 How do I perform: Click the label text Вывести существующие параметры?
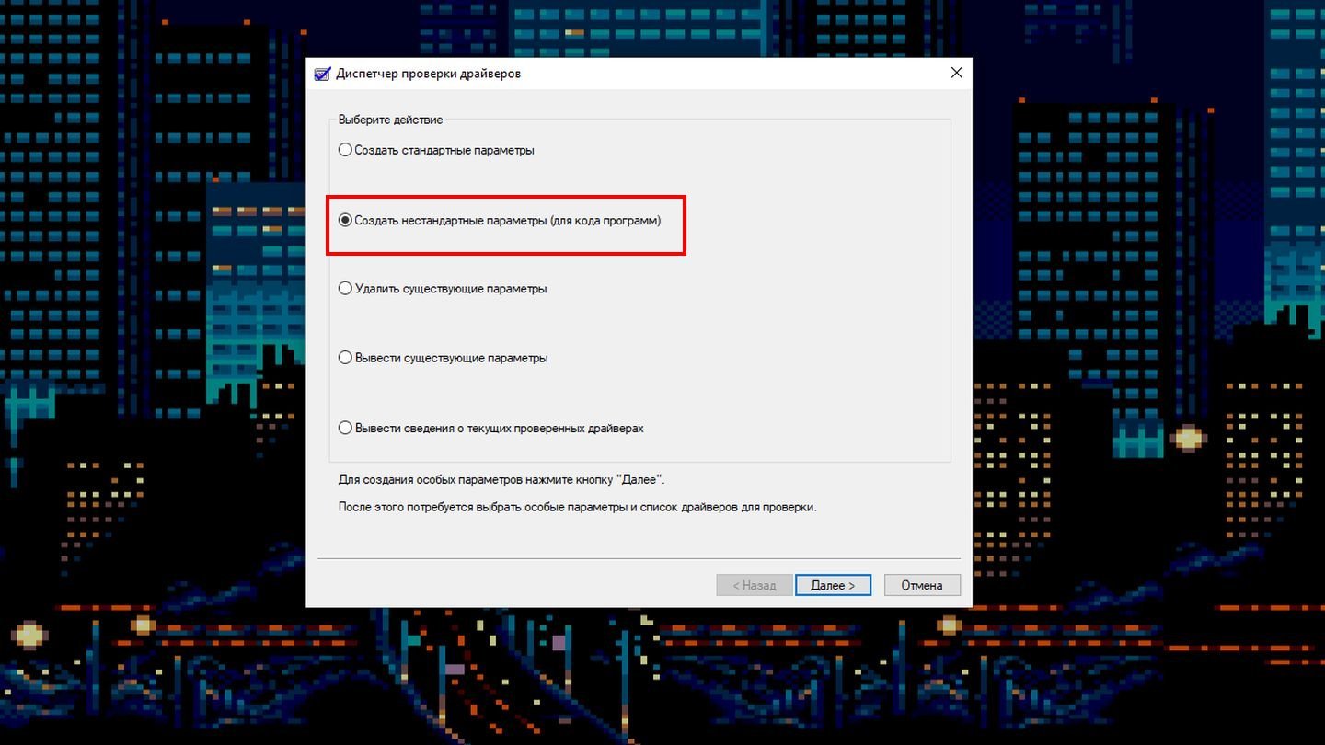452,358
